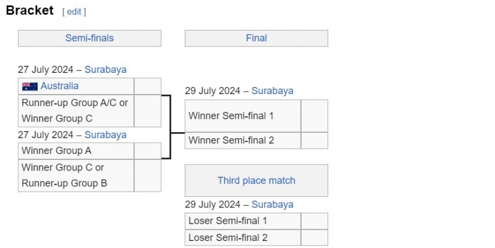Select the Loser Semi-final 2 cell

point(243,237)
